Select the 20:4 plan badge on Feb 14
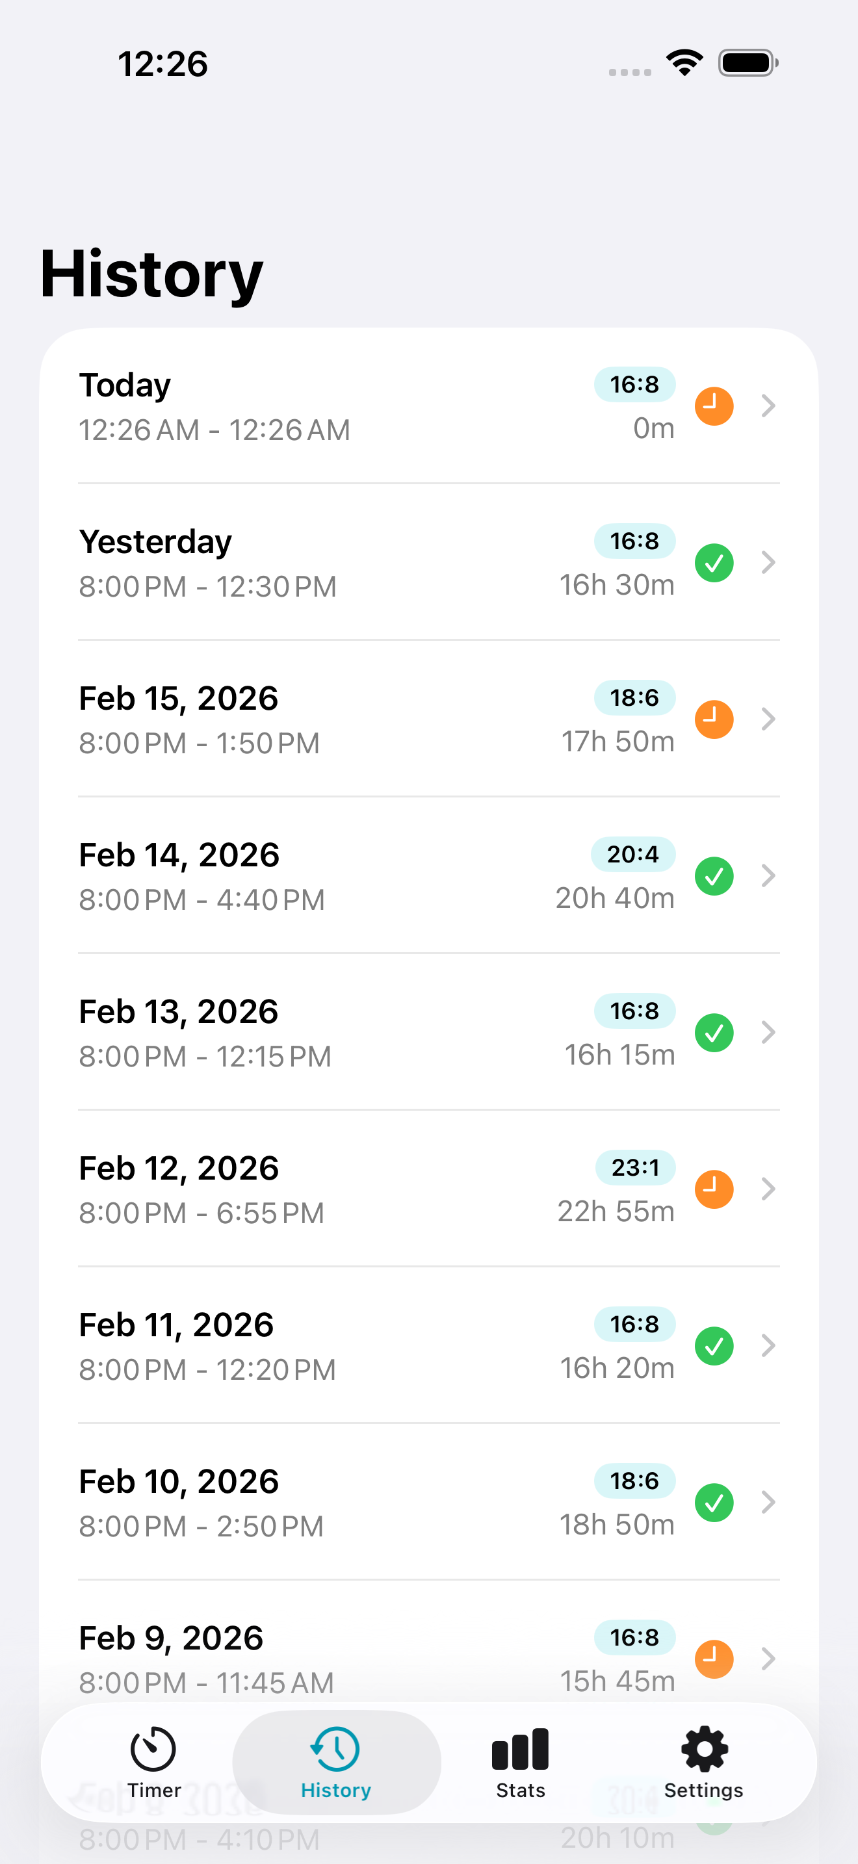Image resolution: width=858 pixels, height=1864 pixels. coord(633,855)
